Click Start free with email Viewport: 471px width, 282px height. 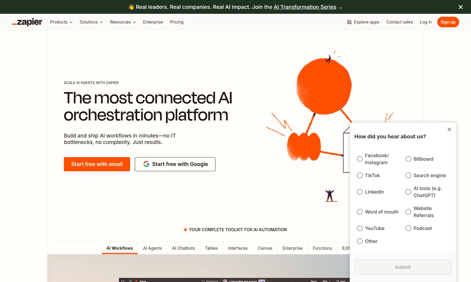click(x=97, y=164)
